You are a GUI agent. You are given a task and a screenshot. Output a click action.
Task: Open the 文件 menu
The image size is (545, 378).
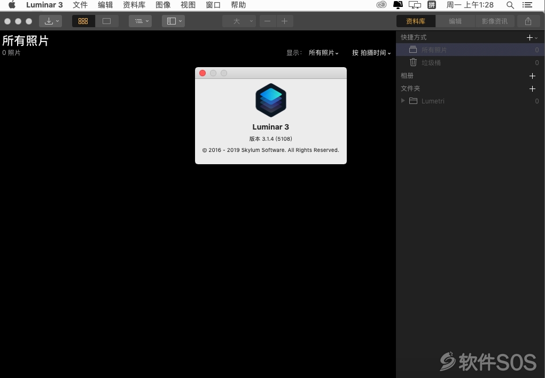pos(80,5)
